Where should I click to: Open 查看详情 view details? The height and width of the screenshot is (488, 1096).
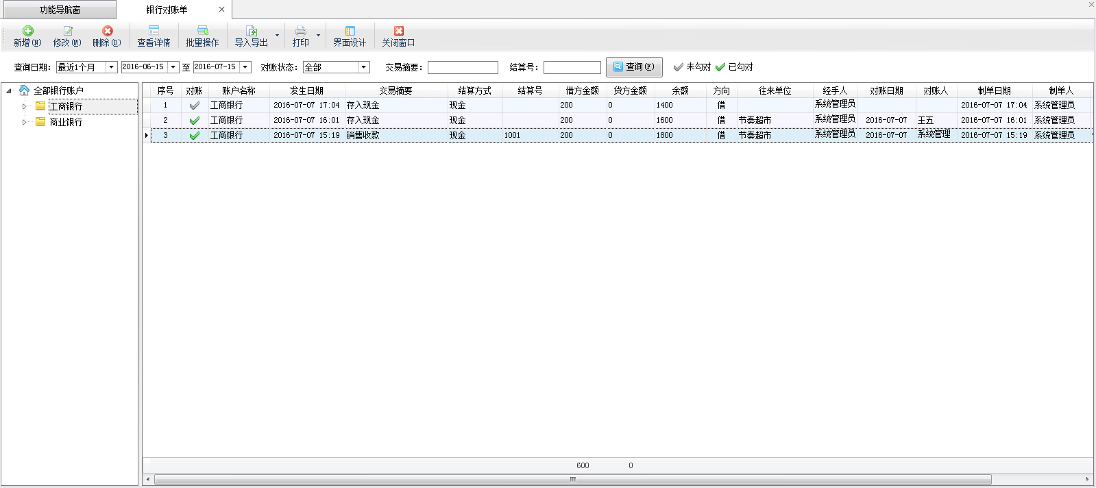pyautogui.click(x=154, y=32)
